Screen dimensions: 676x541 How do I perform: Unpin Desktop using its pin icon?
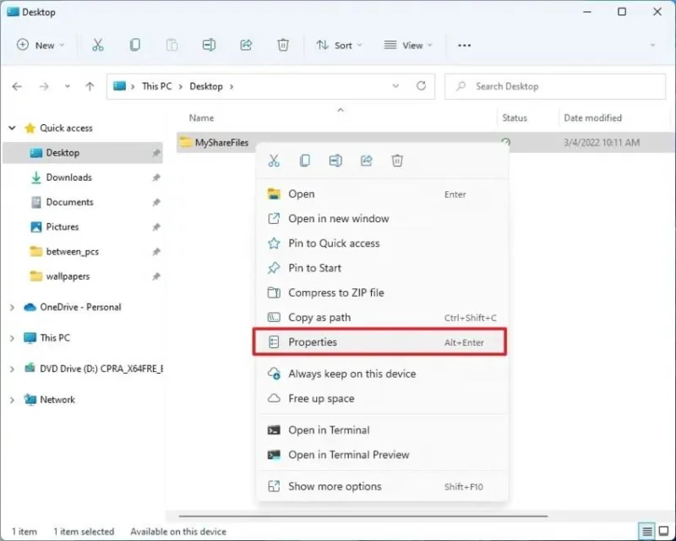point(156,153)
